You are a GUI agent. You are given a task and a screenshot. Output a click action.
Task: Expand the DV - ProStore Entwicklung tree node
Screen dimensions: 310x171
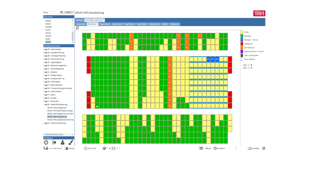click(x=44, y=123)
